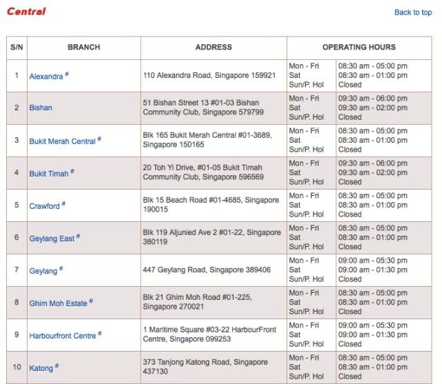Click the ADDRESS column header
The height and width of the screenshot is (384, 442).
(x=213, y=48)
